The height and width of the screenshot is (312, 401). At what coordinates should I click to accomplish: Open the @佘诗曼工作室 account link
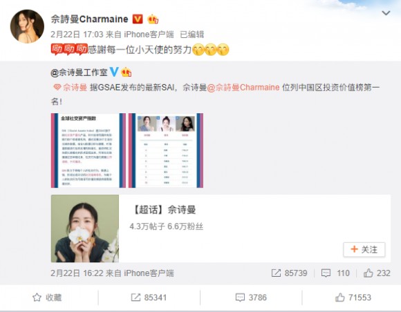(x=79, y=72)
